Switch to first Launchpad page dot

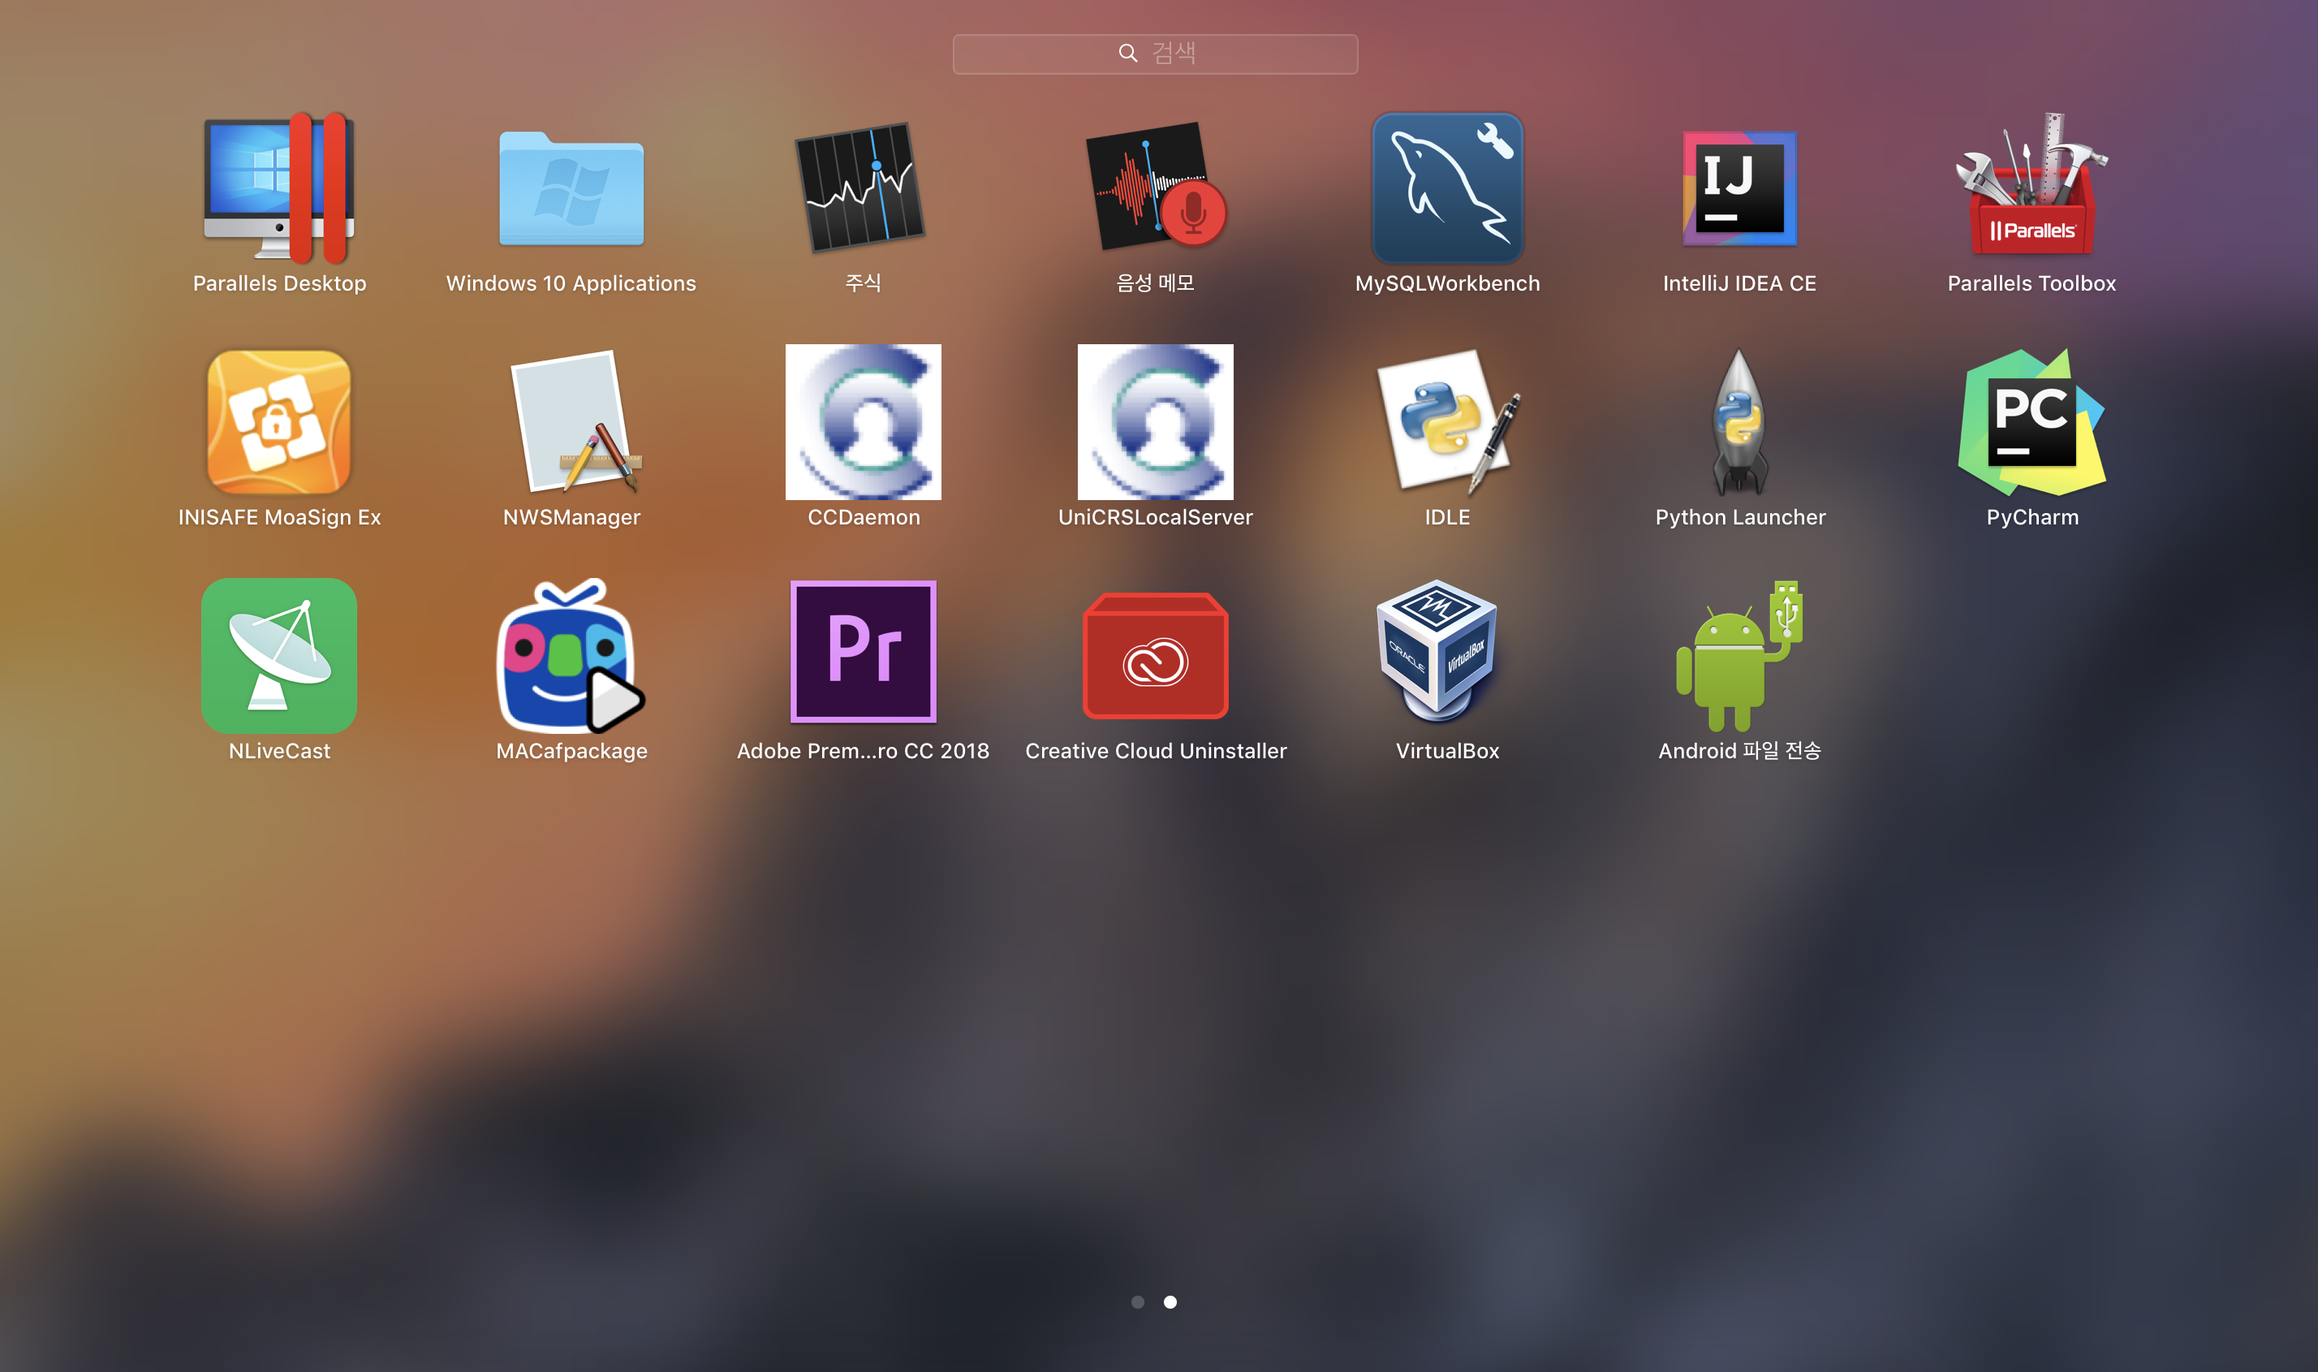pos(1138,1301)
